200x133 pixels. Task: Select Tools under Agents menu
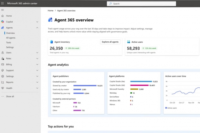[x=9, y=43]
